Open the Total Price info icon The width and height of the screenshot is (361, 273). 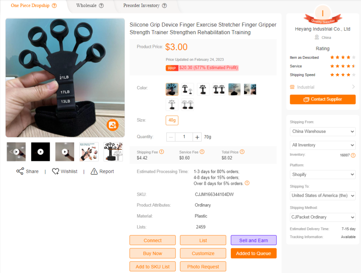coord(242,152)
